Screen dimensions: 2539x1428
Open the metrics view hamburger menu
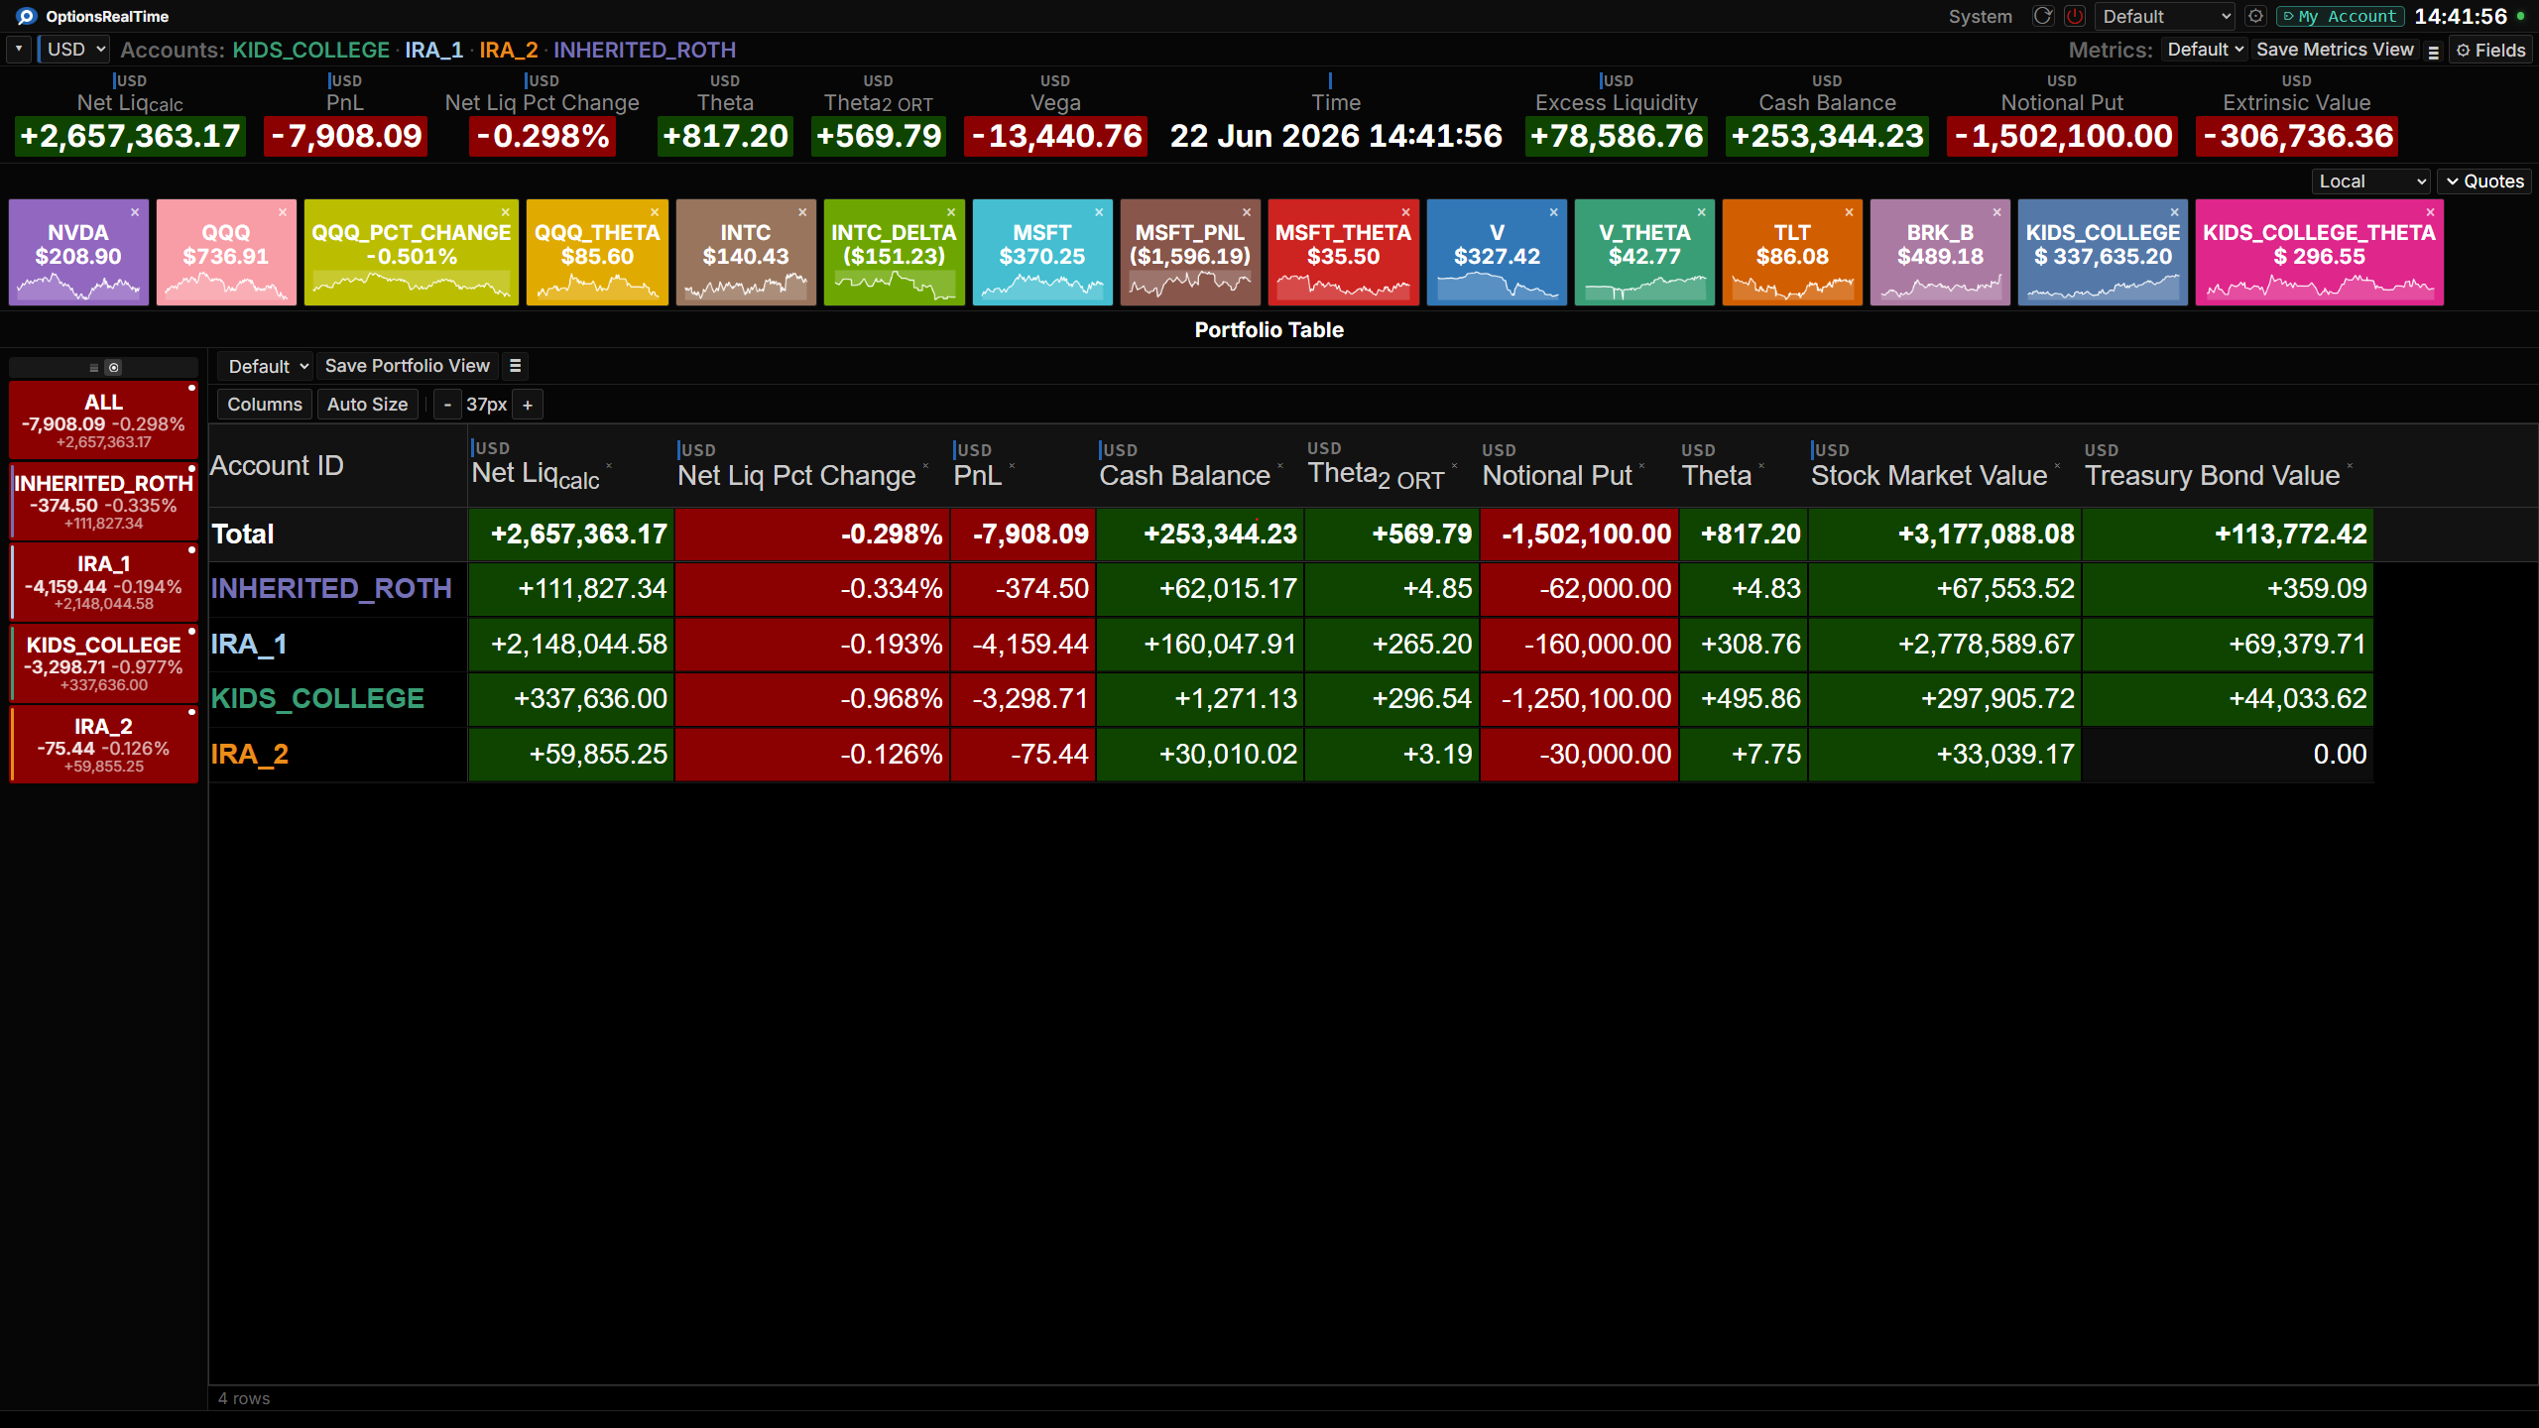point(2433,51)
